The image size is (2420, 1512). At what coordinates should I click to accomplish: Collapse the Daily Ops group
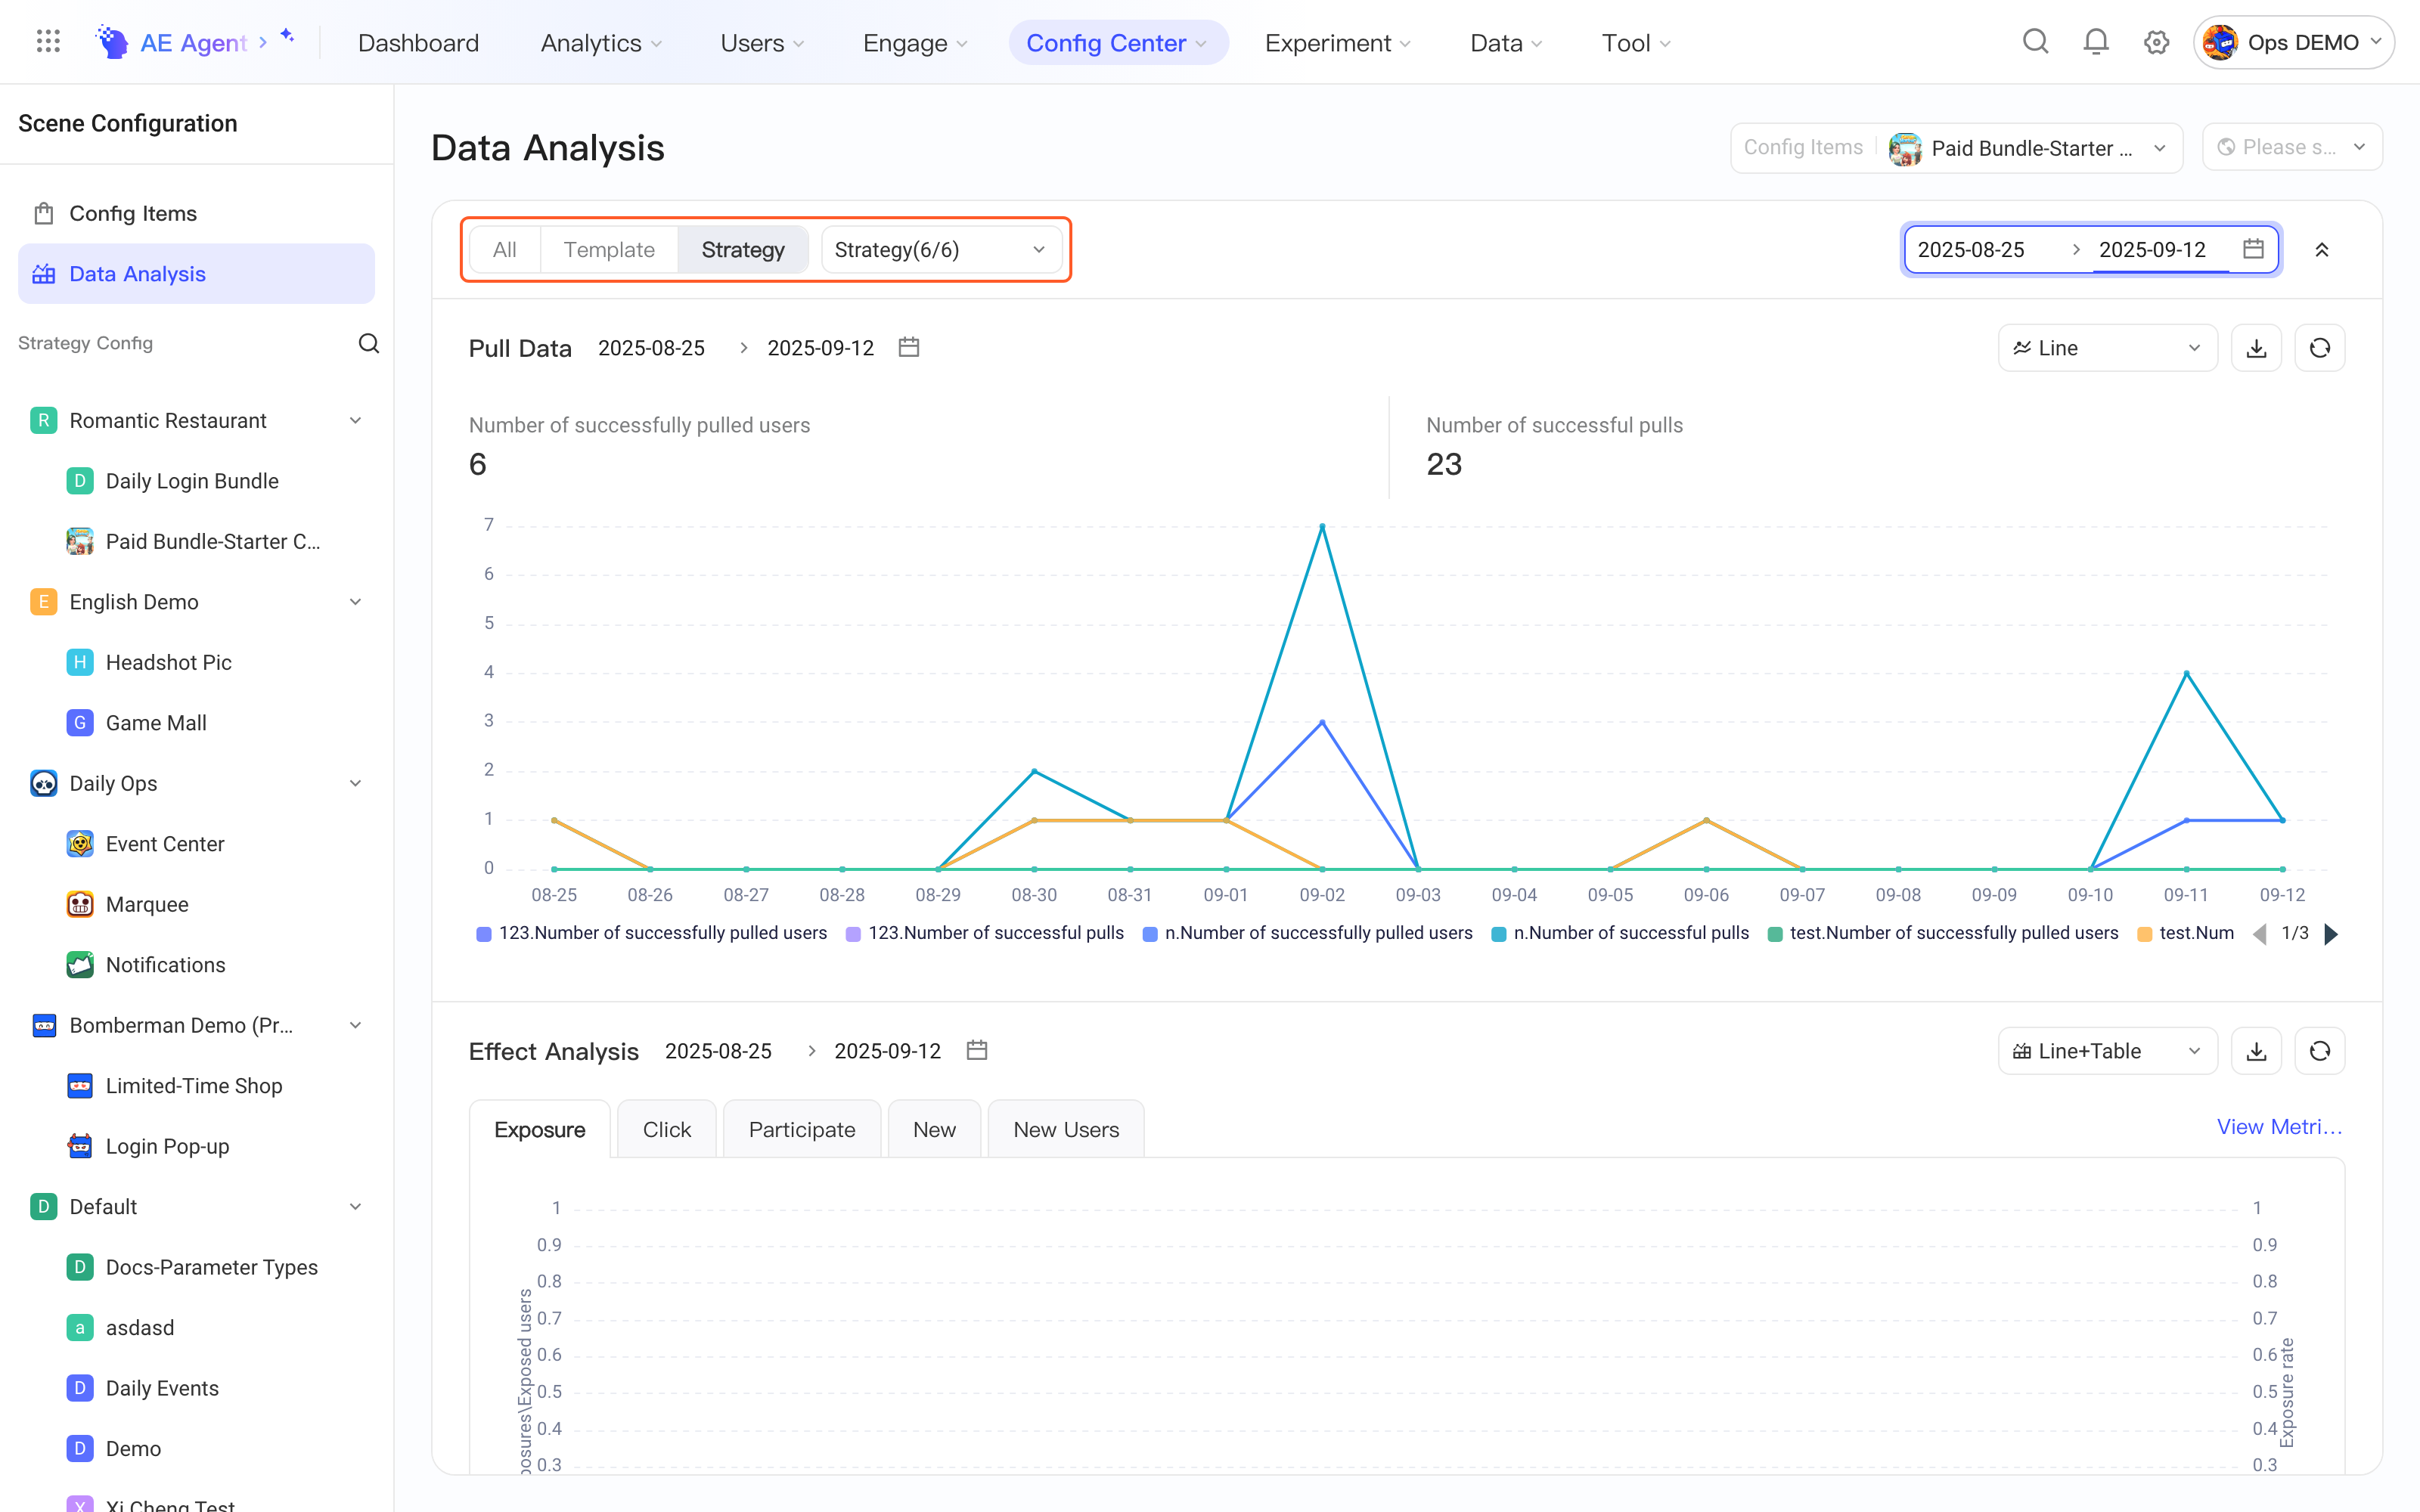(x=355, y=784)
